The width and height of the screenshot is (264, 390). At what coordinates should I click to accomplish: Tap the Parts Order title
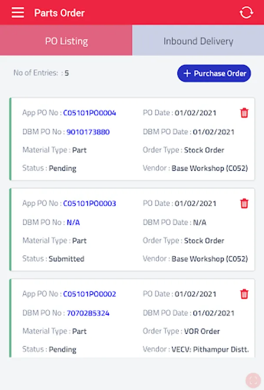coord(59,13)
